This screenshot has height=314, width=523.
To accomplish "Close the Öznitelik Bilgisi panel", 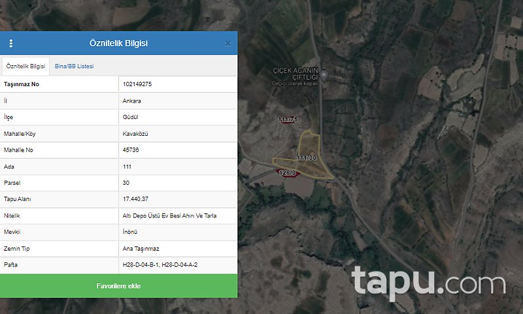I will pyautogui.click(x=228, y=44).
